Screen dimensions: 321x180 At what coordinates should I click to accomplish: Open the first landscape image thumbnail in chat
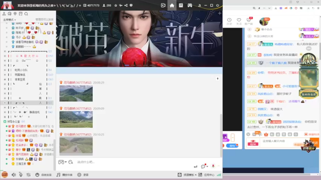point(76,94)
